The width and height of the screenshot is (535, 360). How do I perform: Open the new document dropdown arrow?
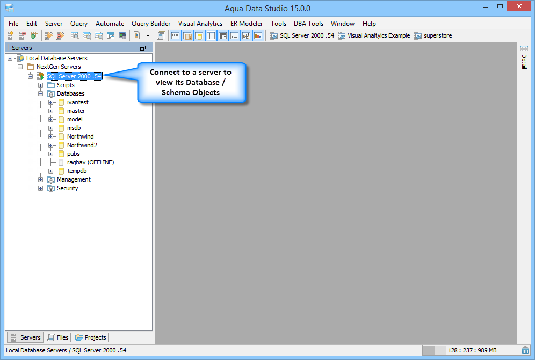(148, 35)
